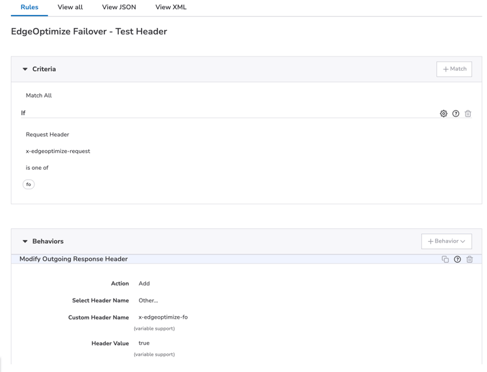Delete the If criteria using trash icon
Screen dimensions: 487x372
point(468,114)
